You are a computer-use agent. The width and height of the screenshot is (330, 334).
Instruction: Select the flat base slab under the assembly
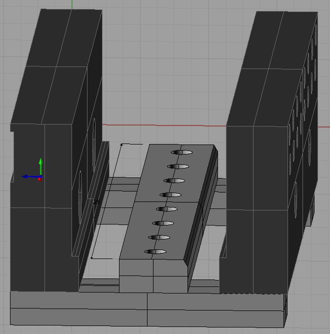click(x=147, y=309)
